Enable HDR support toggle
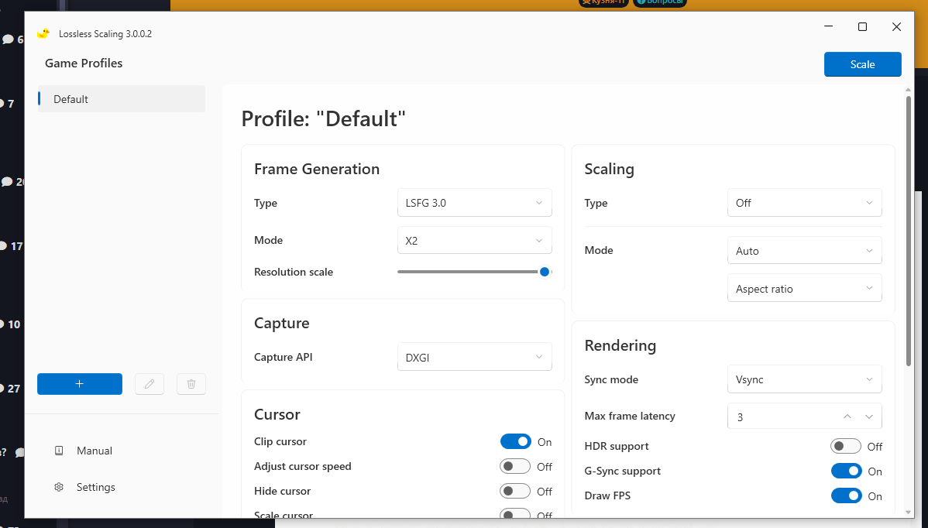Image resolution: width=928 pixels, height=528 pixels. [x=846, y=447]
